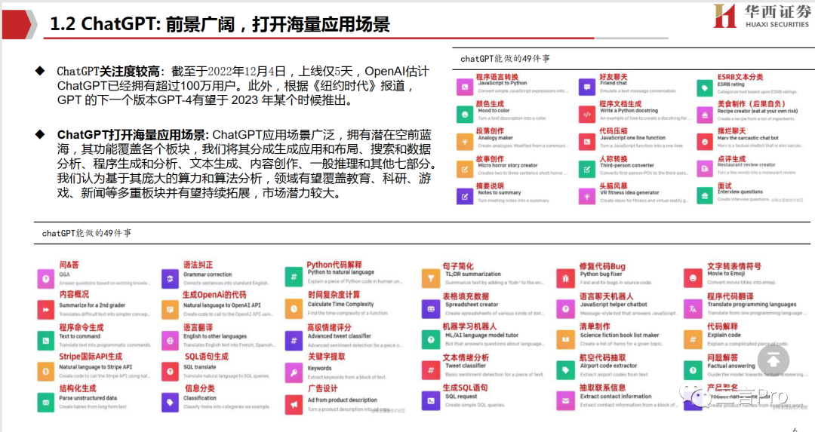This screenshot has height=432, width=815.
Task: Click the bold 'ChatGPT打开海量应用场景' text
Action: pyautogui.click(x=133, y=135)
